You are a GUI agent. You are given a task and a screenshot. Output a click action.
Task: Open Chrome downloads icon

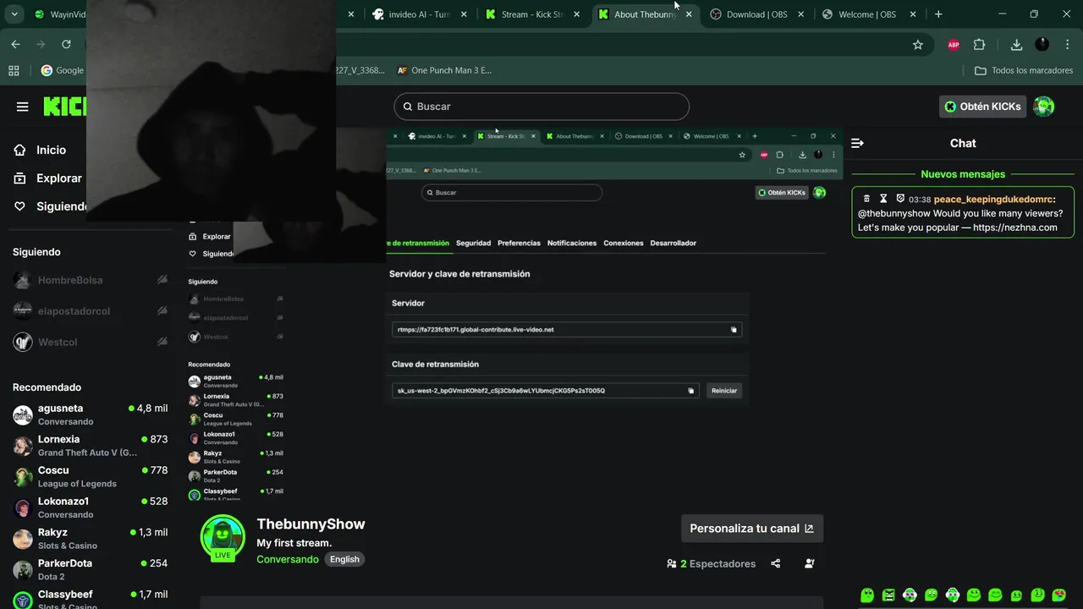[1017, 45]
